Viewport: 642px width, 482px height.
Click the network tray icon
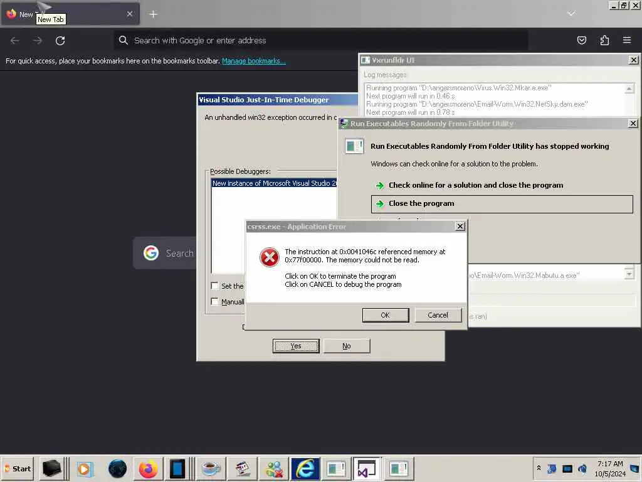point(552,468)
